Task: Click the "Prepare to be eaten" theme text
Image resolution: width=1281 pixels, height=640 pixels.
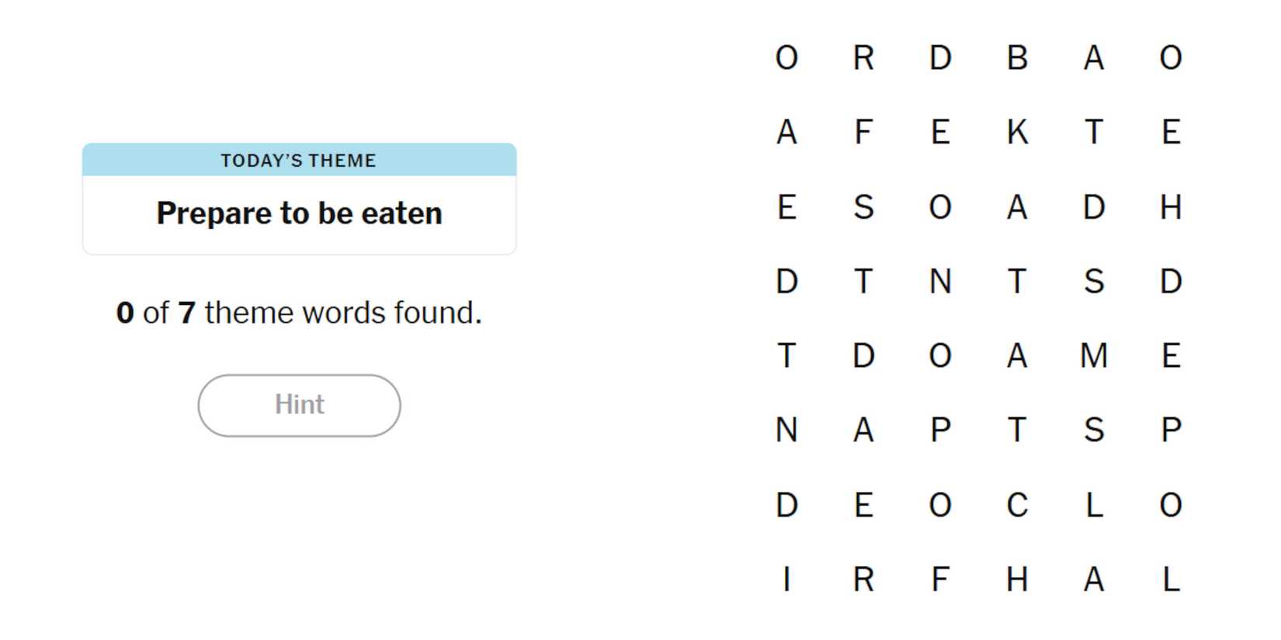Action: (x=299, y=213)
